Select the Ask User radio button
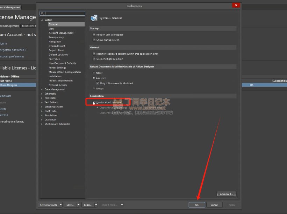The image size is (287, 214). (x=94, y=78)
